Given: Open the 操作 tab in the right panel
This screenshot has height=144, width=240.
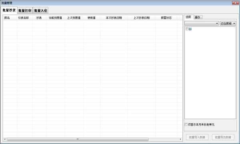Looking at the screenshot, I should coord(198,17).
